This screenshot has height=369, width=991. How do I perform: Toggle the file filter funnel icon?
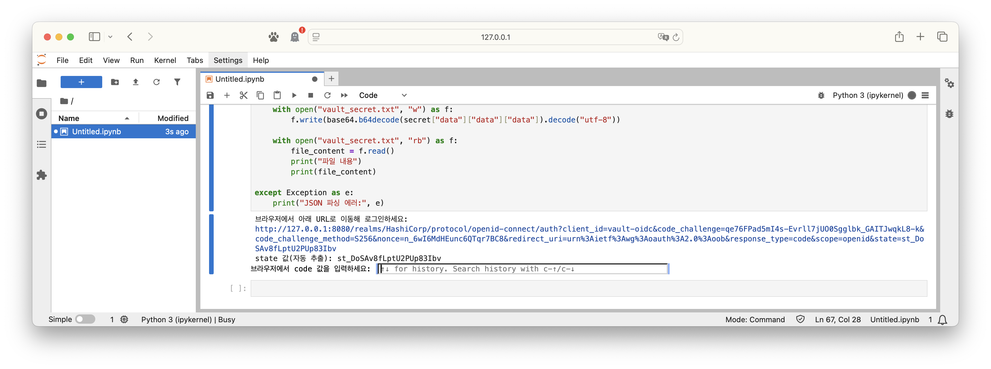click(x=177, y=82)
